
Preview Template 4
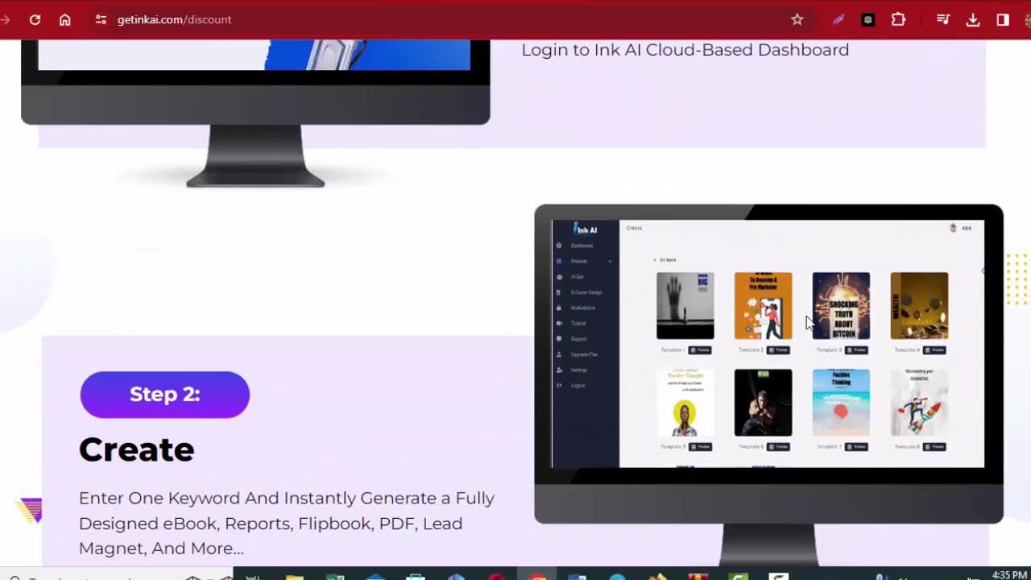tap(934, 350)
